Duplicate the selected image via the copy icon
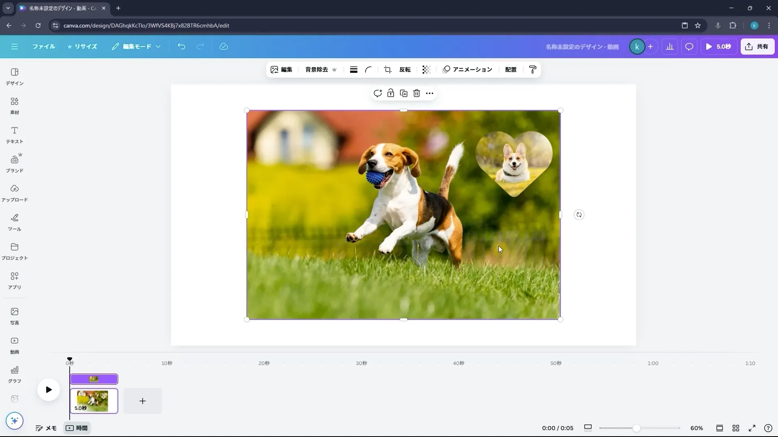 [404, 93]
